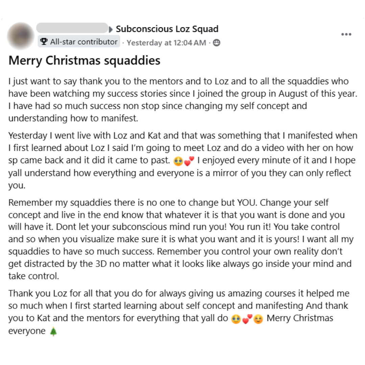365x365 pixels.
Task: Click the group privacy icon beside the timestamp
Action: pos(217,43)
